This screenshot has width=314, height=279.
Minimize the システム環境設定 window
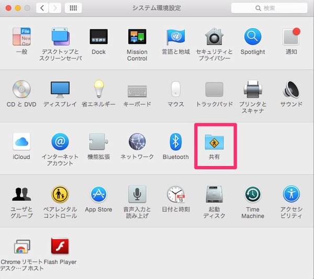pos(18,8)
